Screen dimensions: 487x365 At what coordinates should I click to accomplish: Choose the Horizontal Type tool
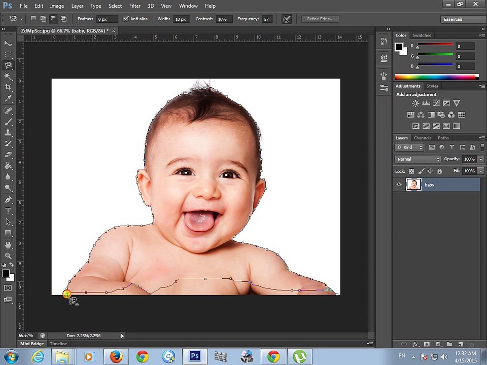click(x=8, y=211)
